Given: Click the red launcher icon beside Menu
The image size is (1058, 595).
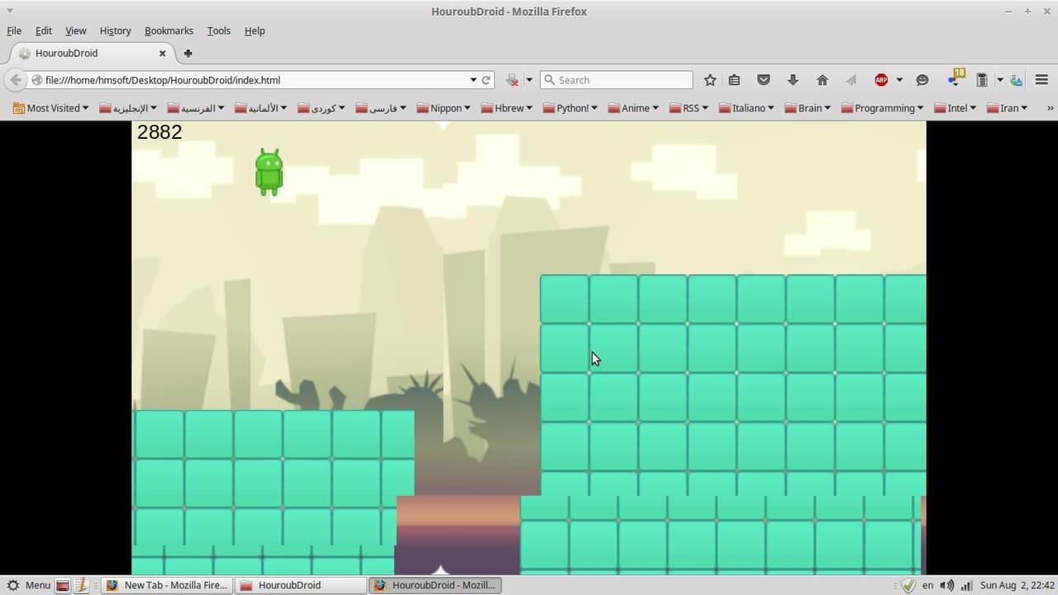Looking at the screenshot, I should 63,585.
